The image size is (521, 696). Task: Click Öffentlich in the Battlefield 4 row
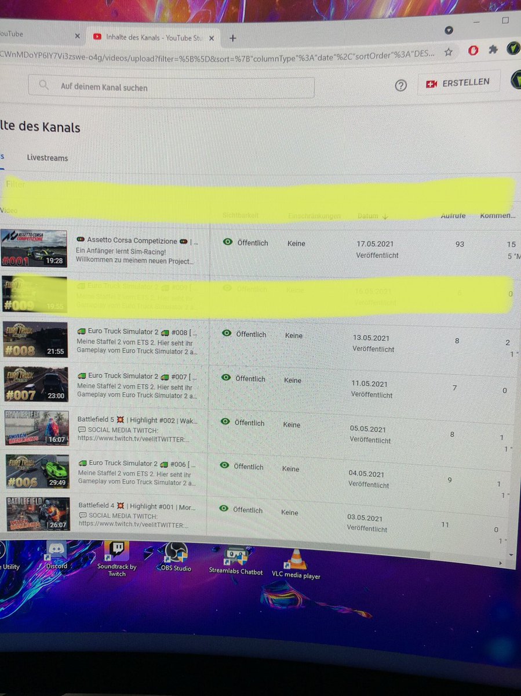(x=247, y=510)
